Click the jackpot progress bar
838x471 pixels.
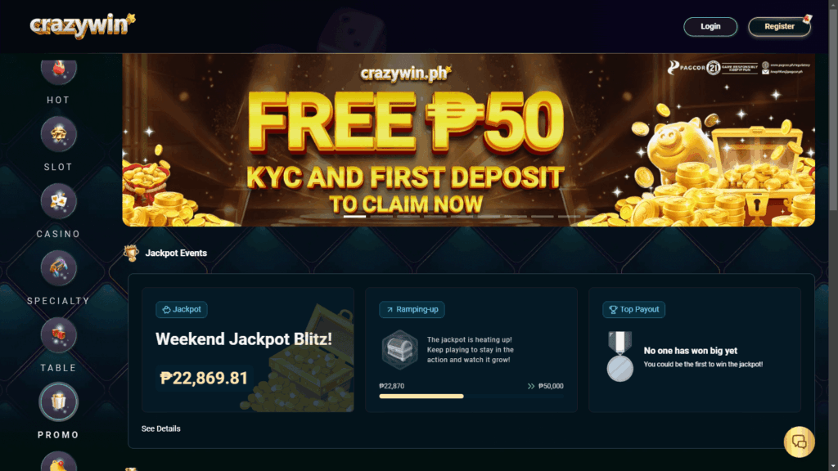click(471, 397)
